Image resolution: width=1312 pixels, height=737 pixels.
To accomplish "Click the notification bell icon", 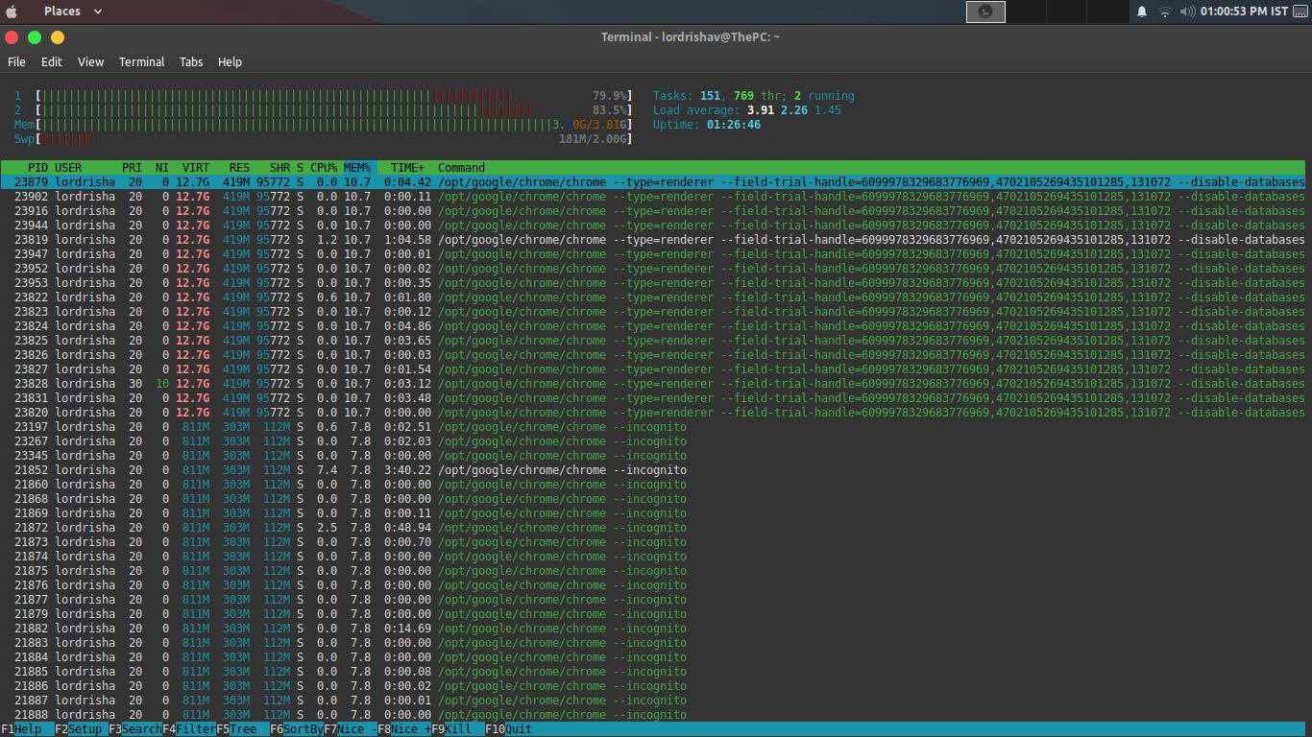I will tap(1142, 12).
